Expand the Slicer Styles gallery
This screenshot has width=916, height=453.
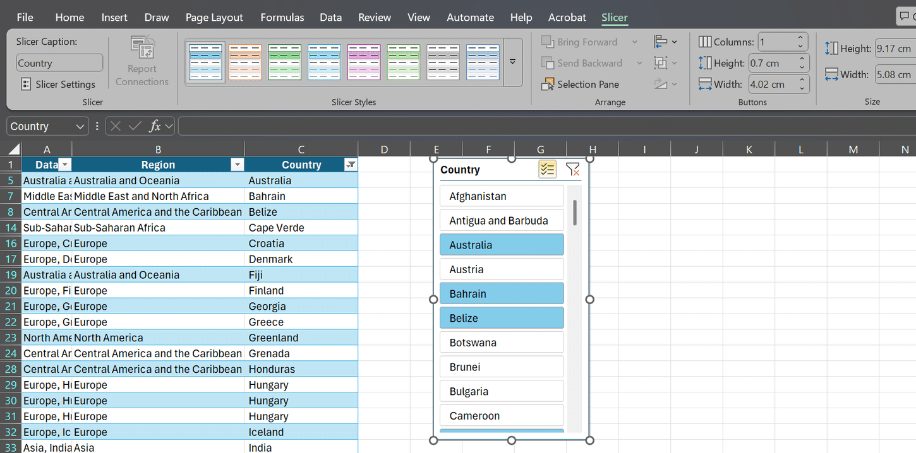(x=512, y=62)
